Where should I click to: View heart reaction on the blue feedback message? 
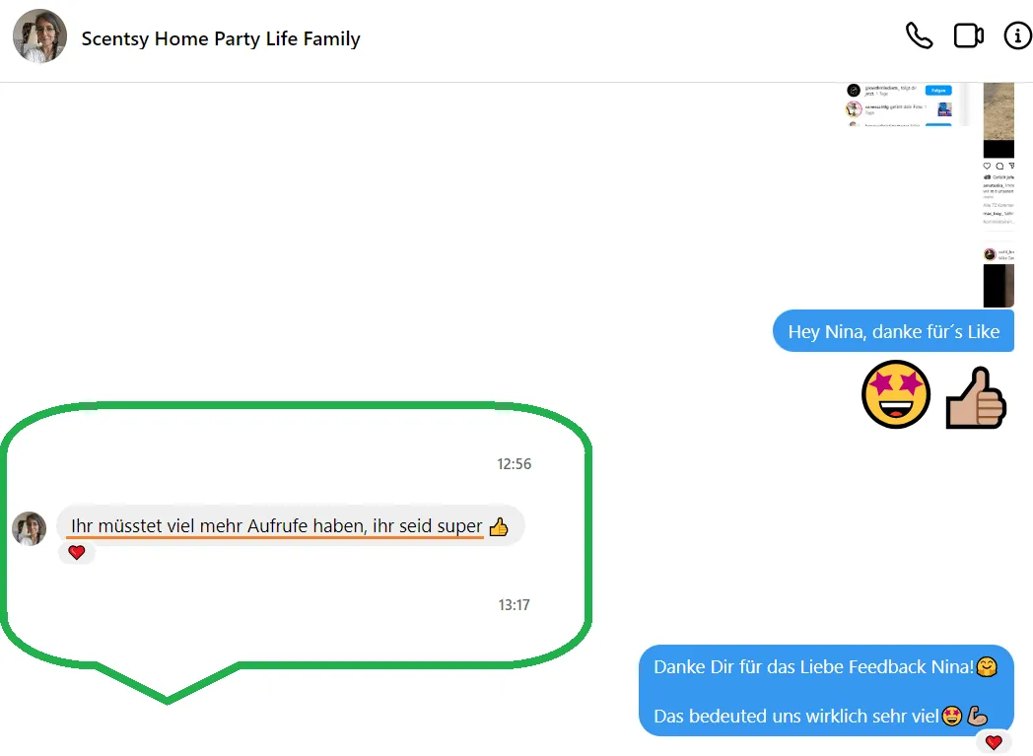pos(994,743)
